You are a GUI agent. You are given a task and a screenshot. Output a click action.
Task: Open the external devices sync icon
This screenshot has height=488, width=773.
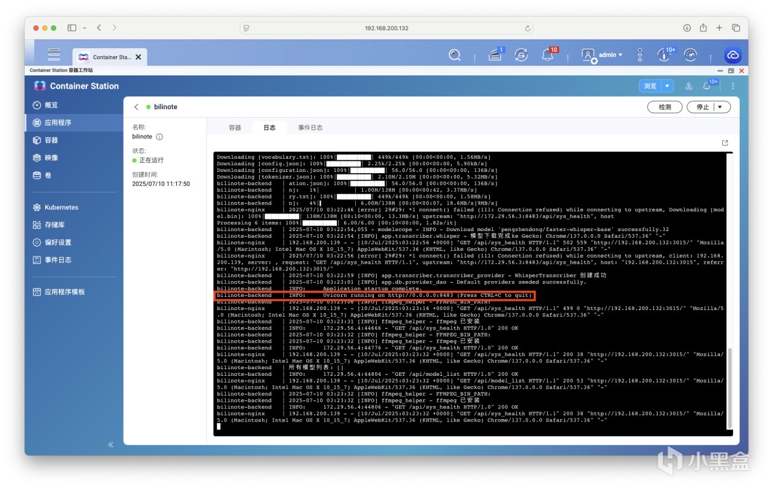(x=521, y=55)
